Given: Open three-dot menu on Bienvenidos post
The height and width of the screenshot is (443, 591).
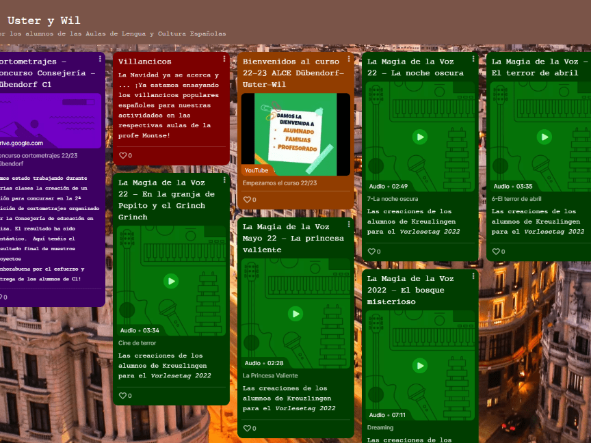Looking at the screenshot, I should (349, 59).
